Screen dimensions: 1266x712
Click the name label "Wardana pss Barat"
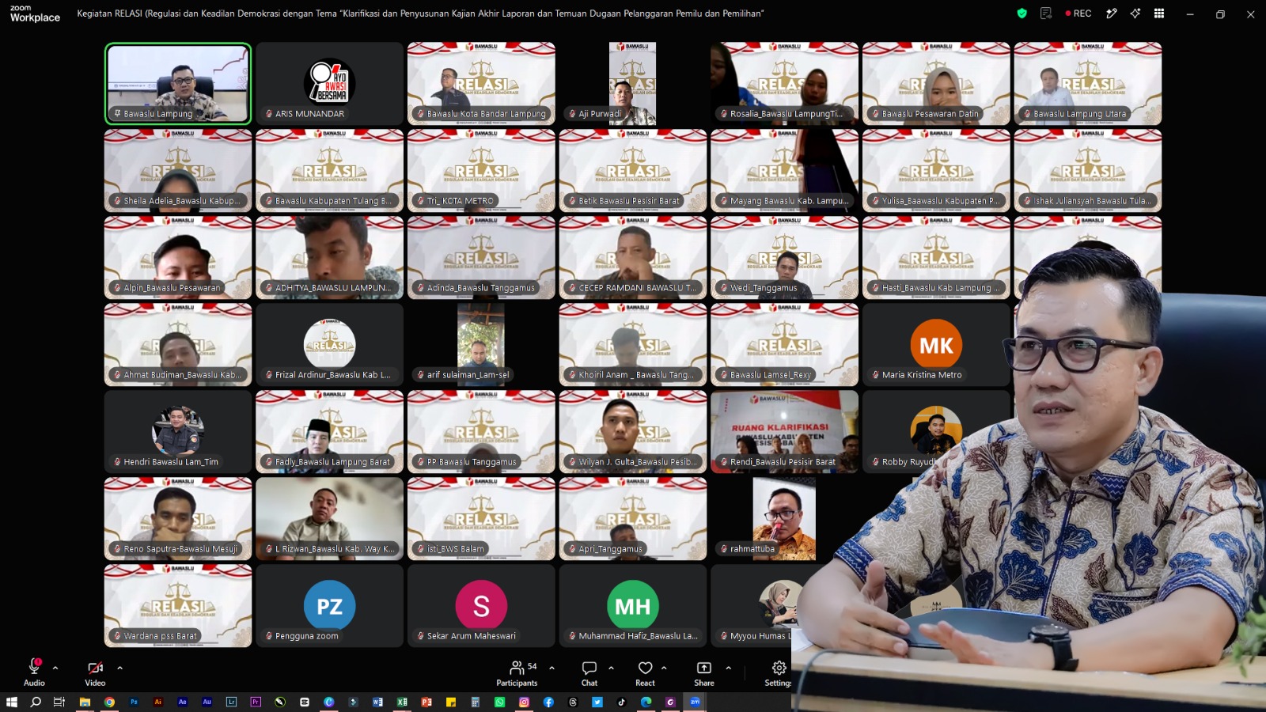(161, 636)
